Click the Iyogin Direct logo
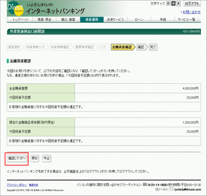This screenshot has width=207, height=196. [15, 9]
